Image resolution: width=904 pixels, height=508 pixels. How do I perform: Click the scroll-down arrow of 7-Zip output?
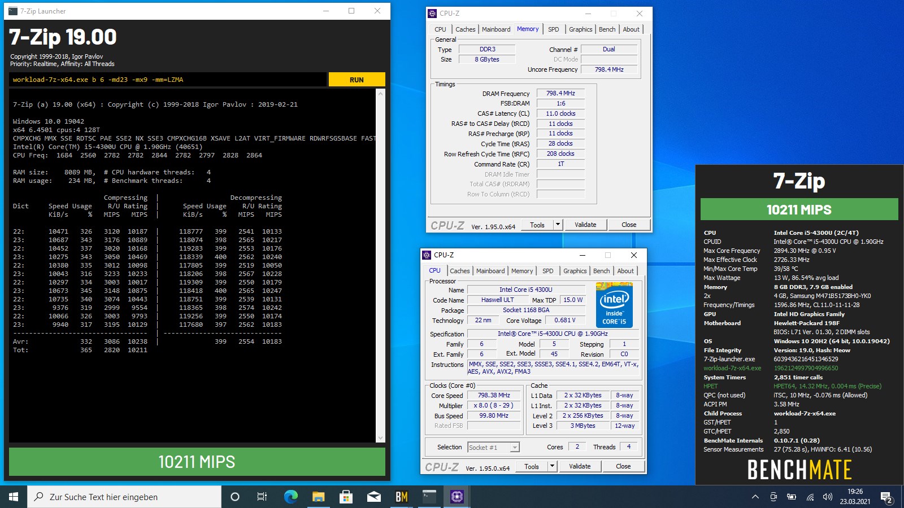coord(380,438)
